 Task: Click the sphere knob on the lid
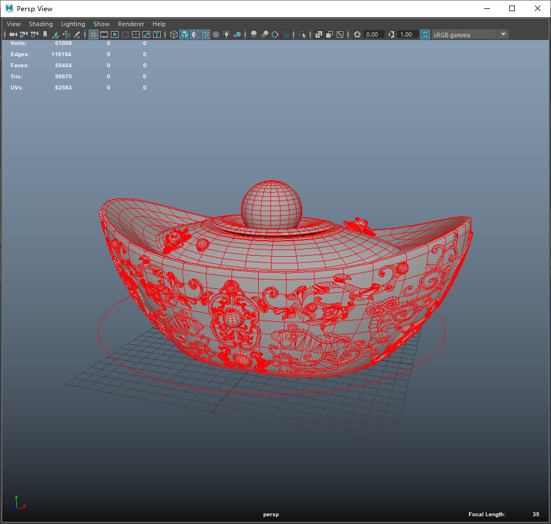pyautogui.click(x=271, y=204)
